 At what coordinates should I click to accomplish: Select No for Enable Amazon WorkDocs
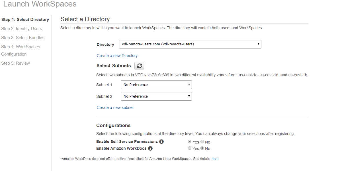tap(202, 148)
